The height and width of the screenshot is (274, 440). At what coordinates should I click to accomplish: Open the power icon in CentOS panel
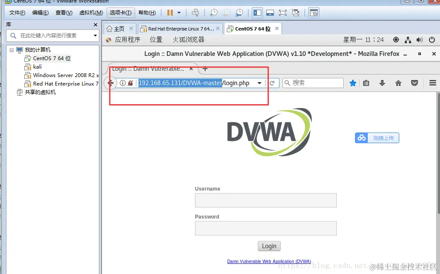coord(432,40)
